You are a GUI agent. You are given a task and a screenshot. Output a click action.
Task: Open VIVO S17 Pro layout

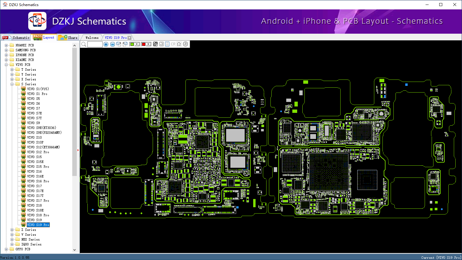click(x=38, y=201)
